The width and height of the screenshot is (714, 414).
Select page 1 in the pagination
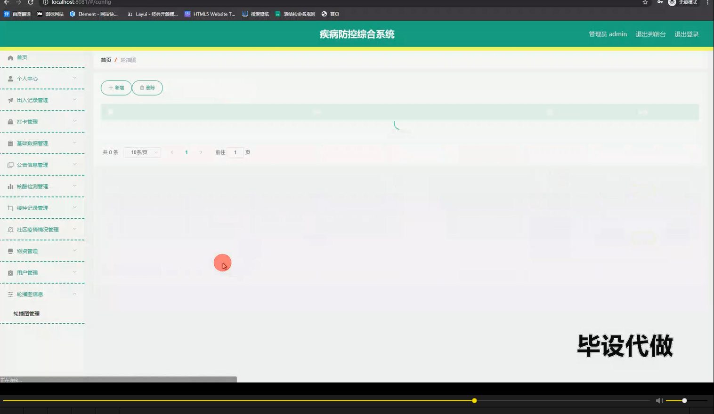coord(187,152)
